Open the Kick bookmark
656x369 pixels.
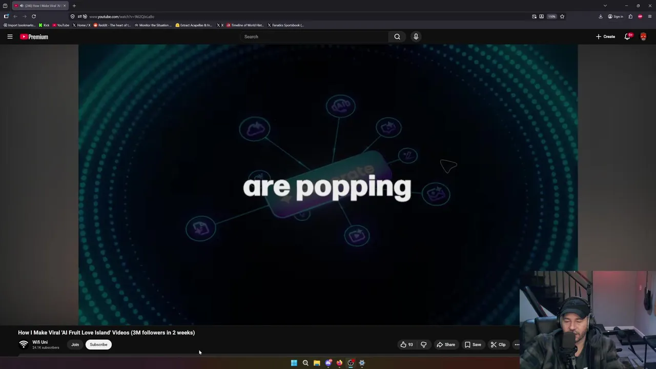(44, 25)
